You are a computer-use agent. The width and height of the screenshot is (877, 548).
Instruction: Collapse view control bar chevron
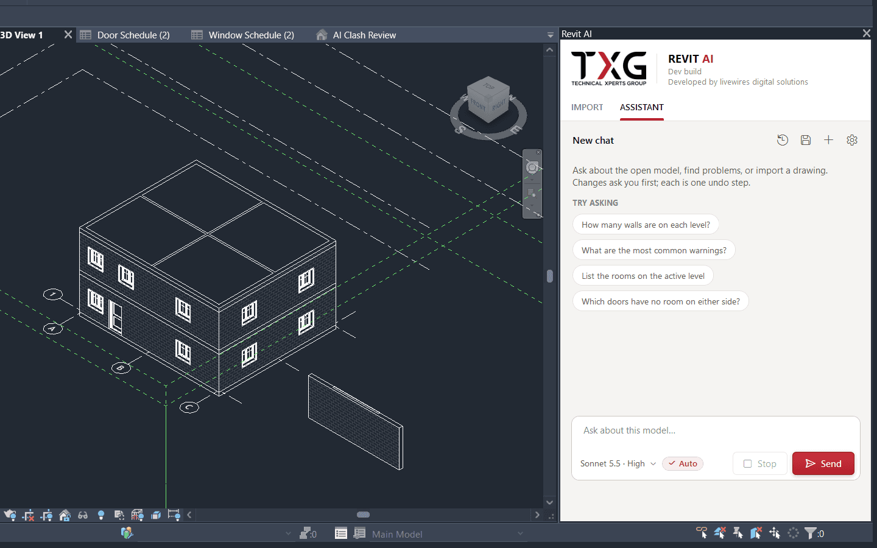[189, 515]
